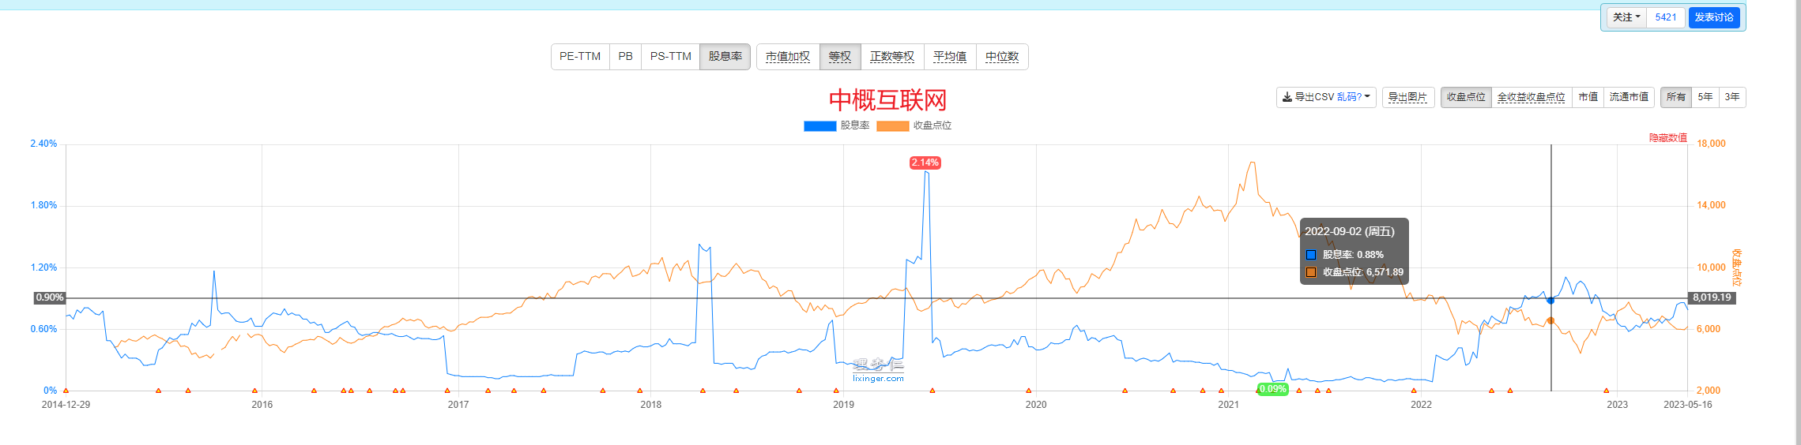The image size is (1801, 445).
Task: Click the 股息率 legend label text
Action: pos(854,126)
